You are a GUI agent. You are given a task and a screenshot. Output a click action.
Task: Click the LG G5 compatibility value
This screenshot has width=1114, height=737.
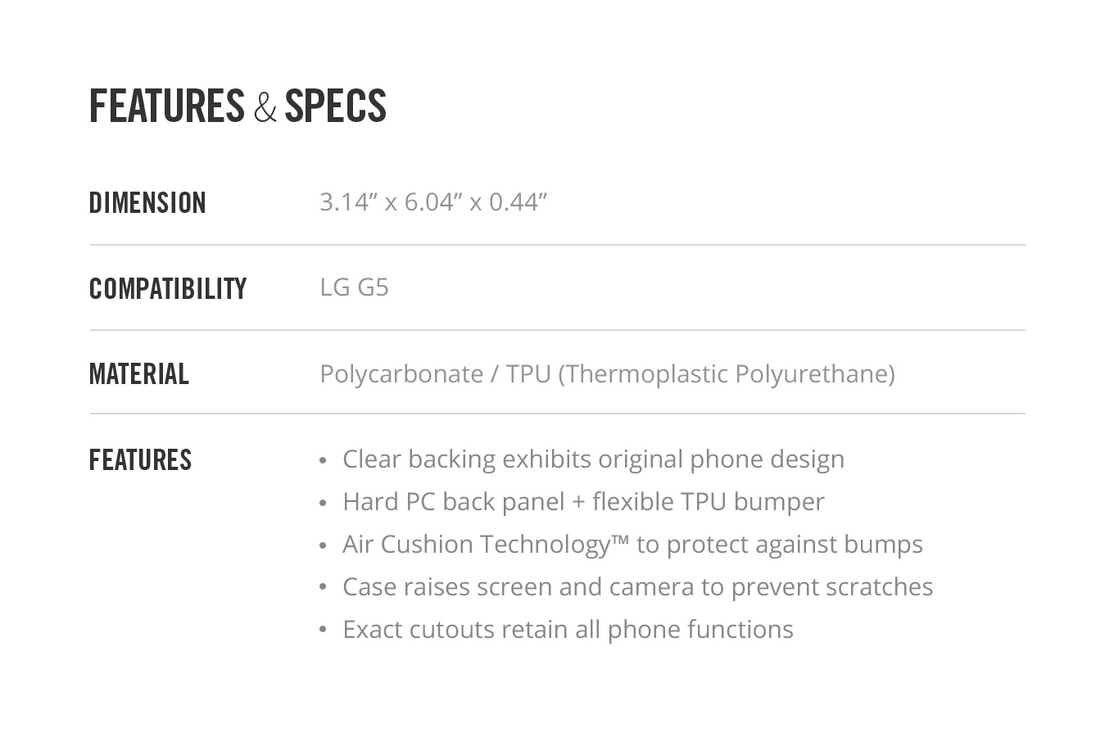click(x=354, y=287)
